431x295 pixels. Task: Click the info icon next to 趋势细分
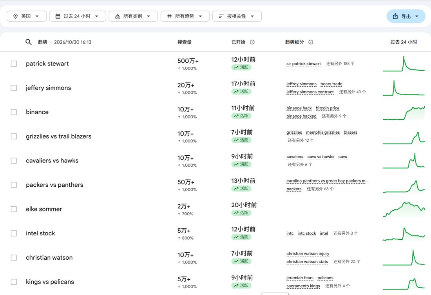pos(311,42)
